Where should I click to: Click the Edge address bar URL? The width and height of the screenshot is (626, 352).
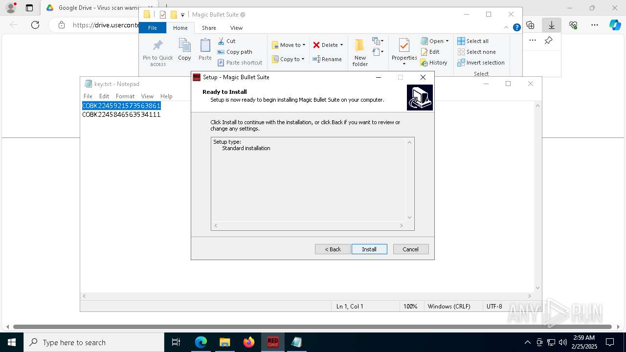tap(106, 25)
